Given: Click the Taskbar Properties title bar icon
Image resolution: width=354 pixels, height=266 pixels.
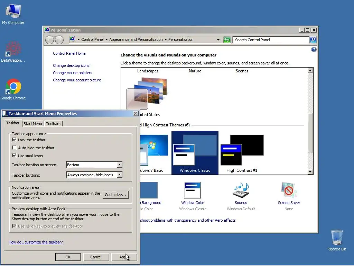Looking at the screenshot, I should point(5,113).
